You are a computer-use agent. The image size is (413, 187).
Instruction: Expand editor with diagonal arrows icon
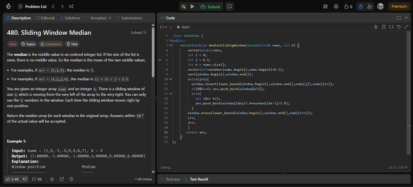click(406, 27)
